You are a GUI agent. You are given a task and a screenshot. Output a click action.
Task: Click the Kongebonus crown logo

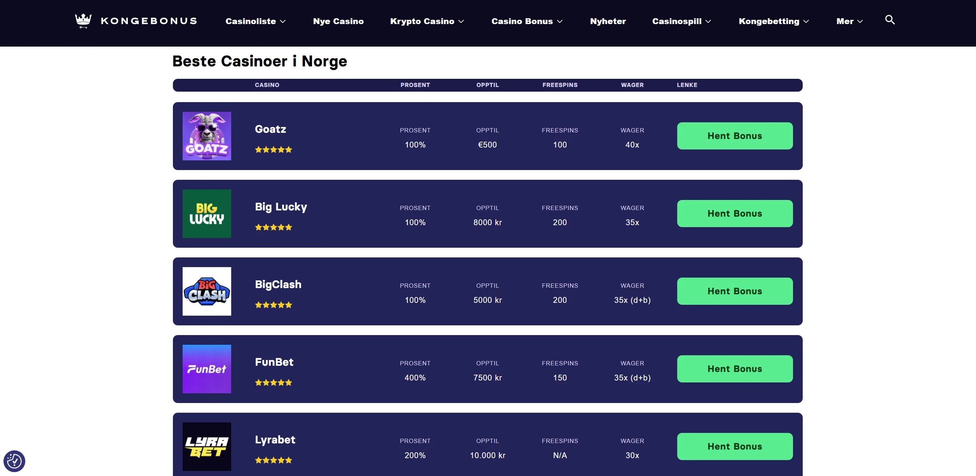click(x=83, y=21)
